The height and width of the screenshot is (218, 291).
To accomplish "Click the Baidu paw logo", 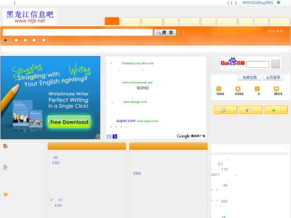I will 233,61.
